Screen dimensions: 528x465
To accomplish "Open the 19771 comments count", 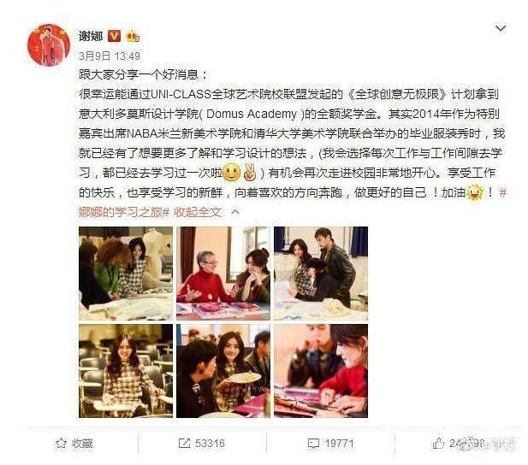I will point(339,444).
